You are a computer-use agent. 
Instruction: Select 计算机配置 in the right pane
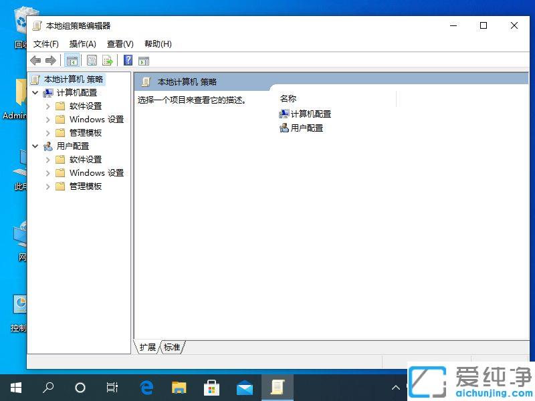coord(310,114)
